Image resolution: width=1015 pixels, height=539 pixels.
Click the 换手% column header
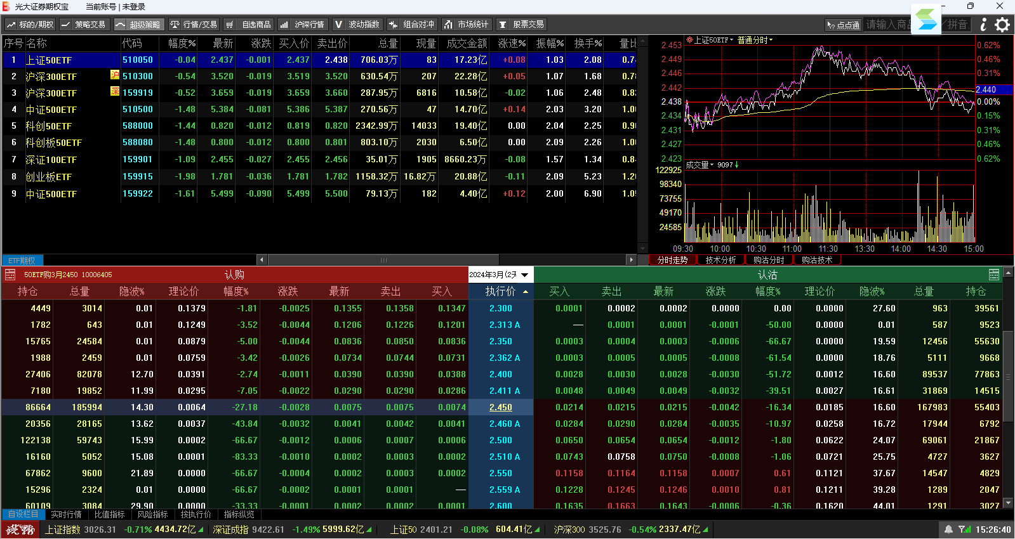[588, 43]
